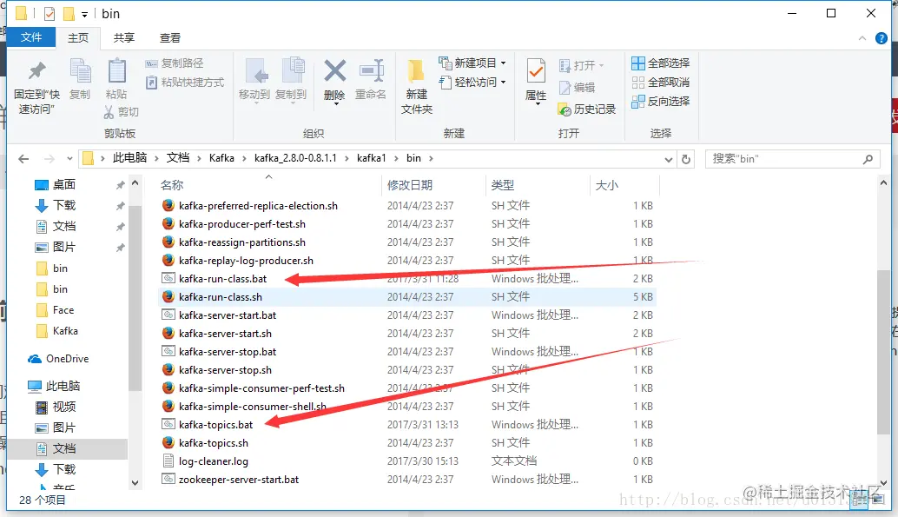Screen dimensions: 898x517
Task: Click the search magnifier icon
Action: tap(868, 159)
